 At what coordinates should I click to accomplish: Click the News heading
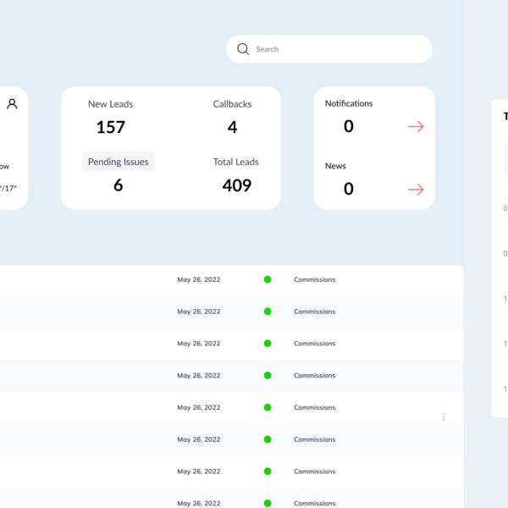click(x=335, y=166)
